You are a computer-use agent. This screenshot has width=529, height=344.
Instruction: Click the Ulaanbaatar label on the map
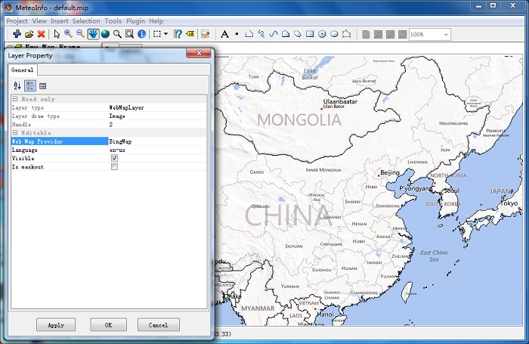coord(340,101)
